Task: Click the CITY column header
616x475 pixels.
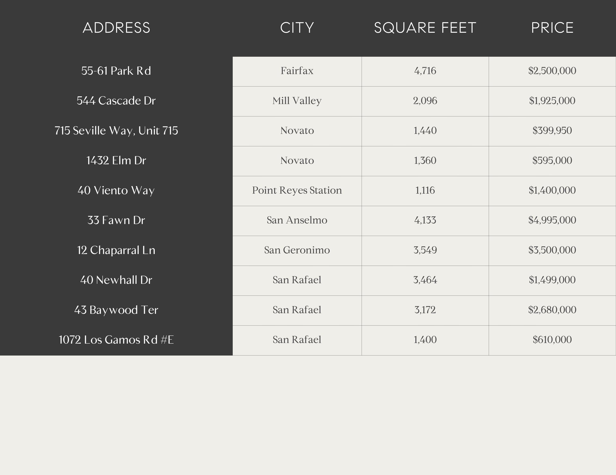Action: tap(297, 28)
